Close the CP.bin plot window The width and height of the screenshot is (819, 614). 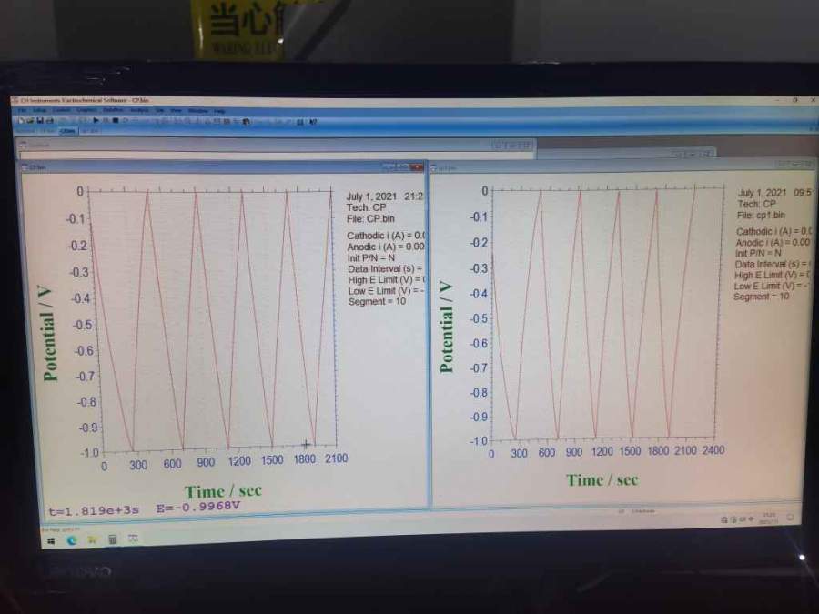417,167
